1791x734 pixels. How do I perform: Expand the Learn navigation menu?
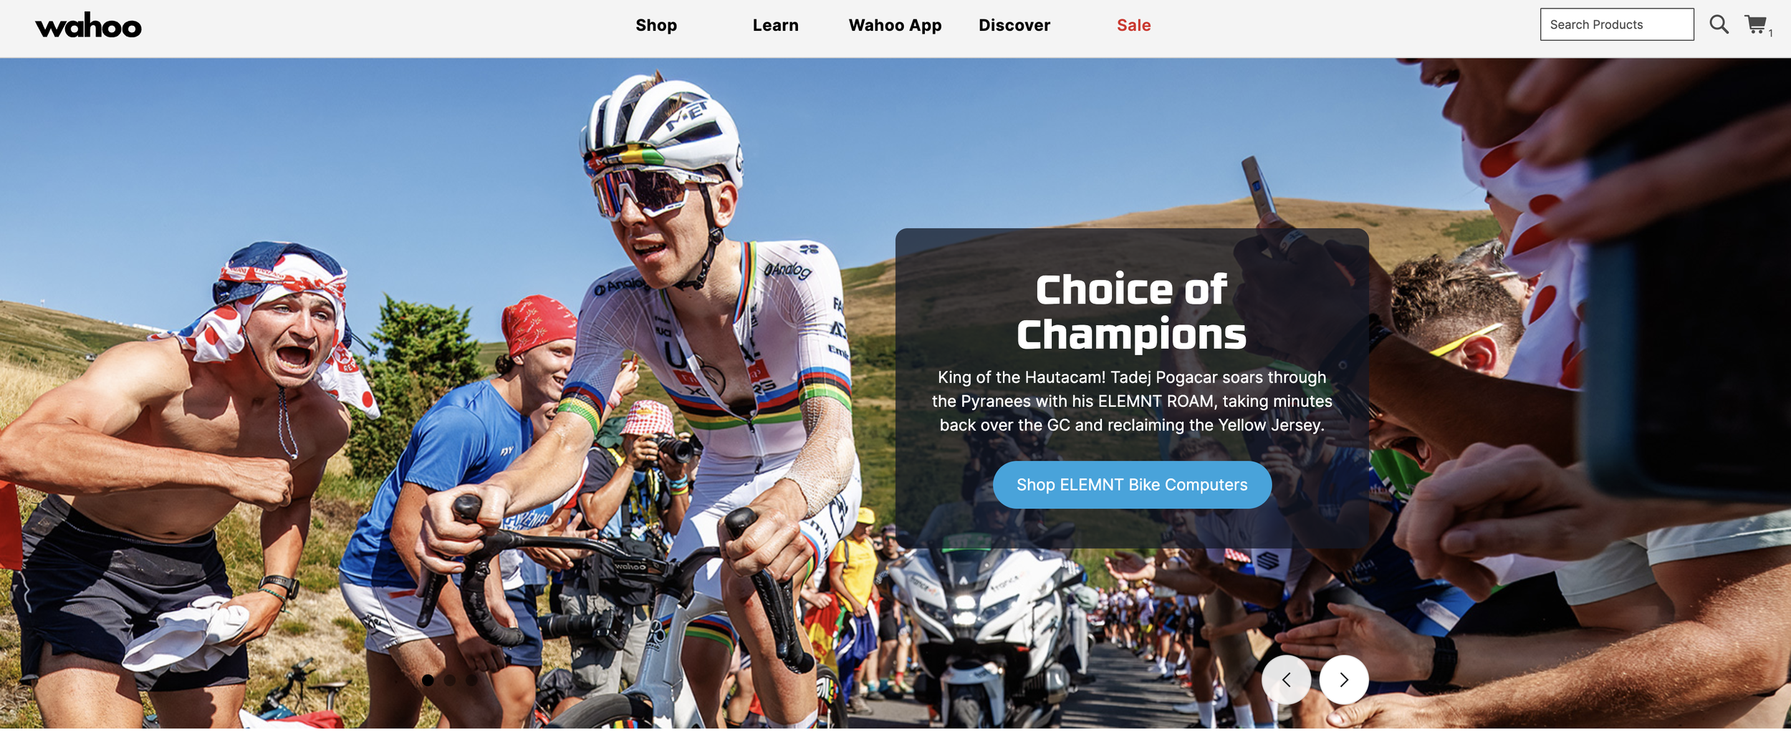coord(775,25)
